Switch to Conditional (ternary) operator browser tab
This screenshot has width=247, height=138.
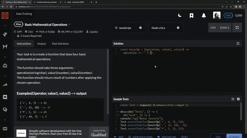[47, 2]
